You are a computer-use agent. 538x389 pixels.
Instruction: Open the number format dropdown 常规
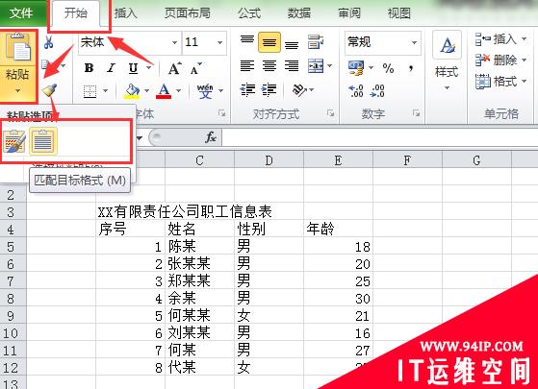(x=414, y=42)
